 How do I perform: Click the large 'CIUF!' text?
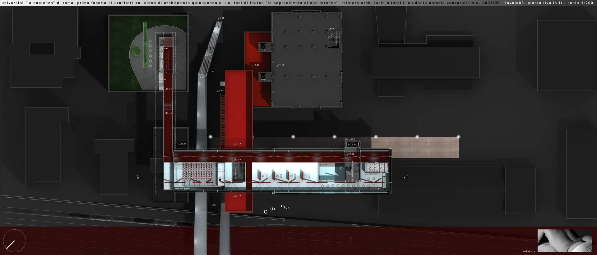pos(271,210)
